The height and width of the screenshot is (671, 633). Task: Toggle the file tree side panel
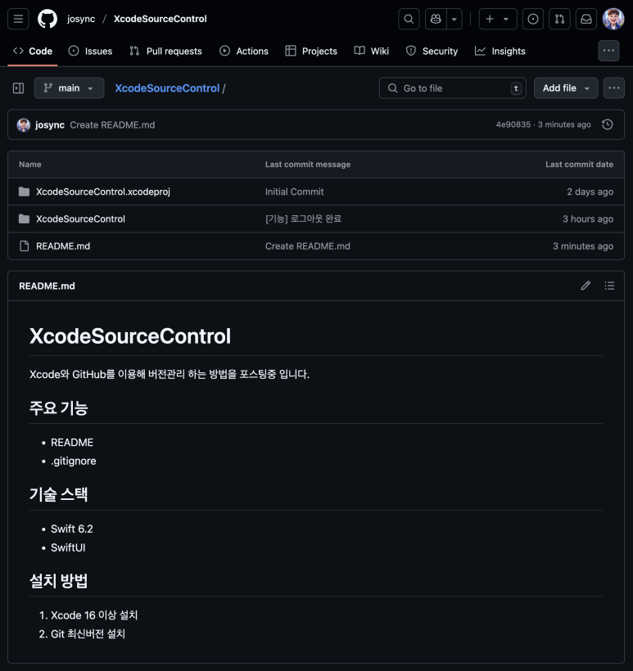point(18,88)
